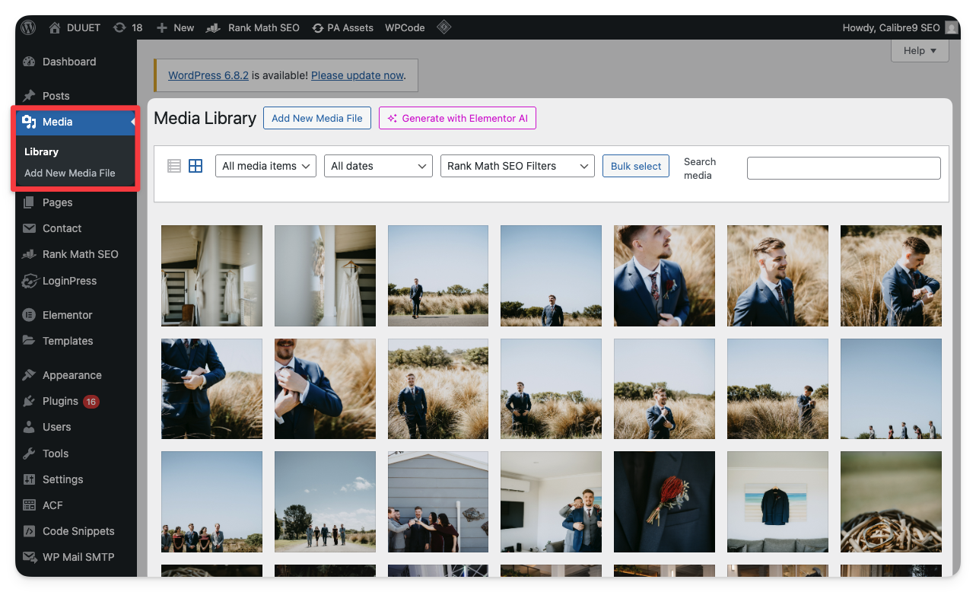Click the Please update now link
This screenshot has height=592, width=976.
(x=357, y=75)
